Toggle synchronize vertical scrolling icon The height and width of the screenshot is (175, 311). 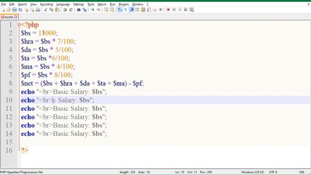point(106,10)
